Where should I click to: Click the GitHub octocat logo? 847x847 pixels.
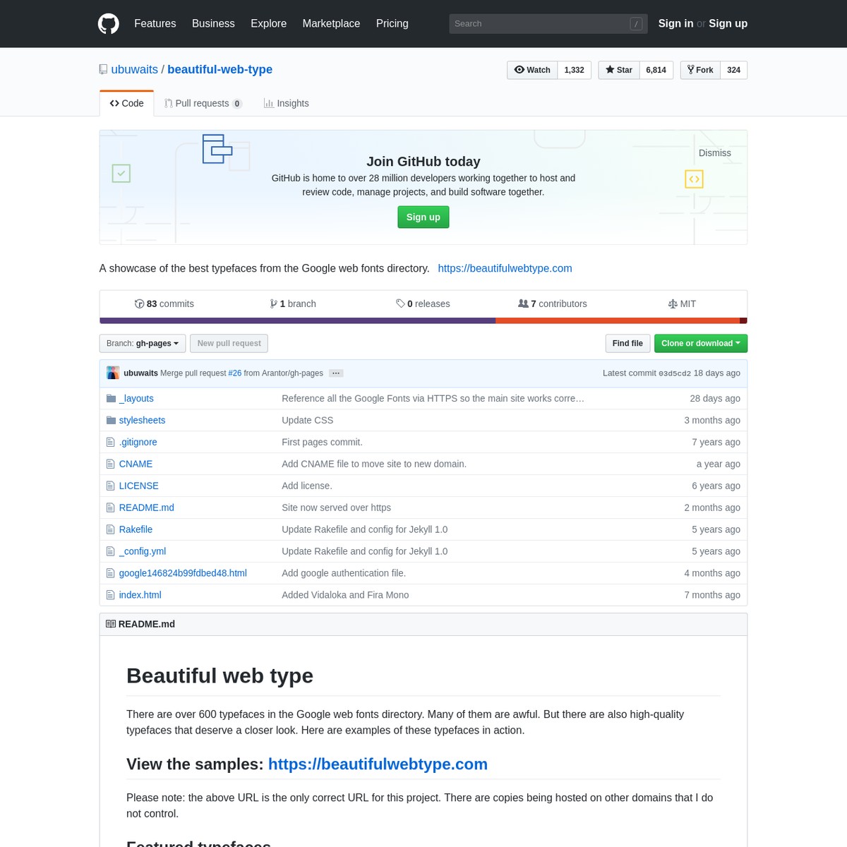[x=109, y=24]
